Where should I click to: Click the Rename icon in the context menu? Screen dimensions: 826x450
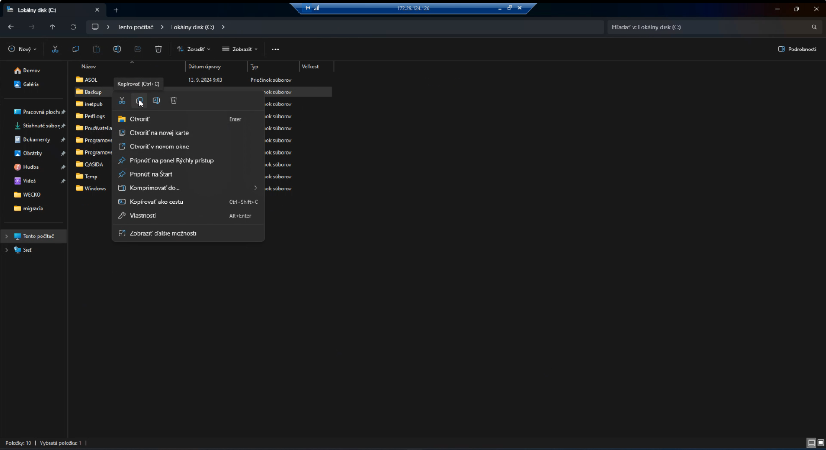(156, 101)
